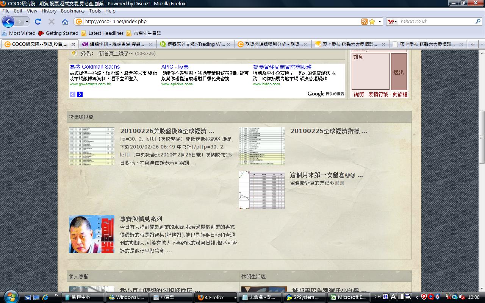The height and width of the screenshot is (303, 485).
Task: Expand hidden quick launch icons
Action: pos(56,295)
